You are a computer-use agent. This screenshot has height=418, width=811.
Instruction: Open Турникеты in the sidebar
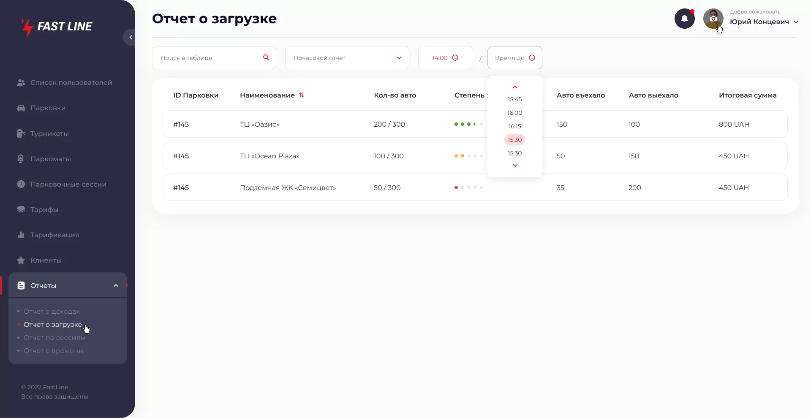coord(49,134)
